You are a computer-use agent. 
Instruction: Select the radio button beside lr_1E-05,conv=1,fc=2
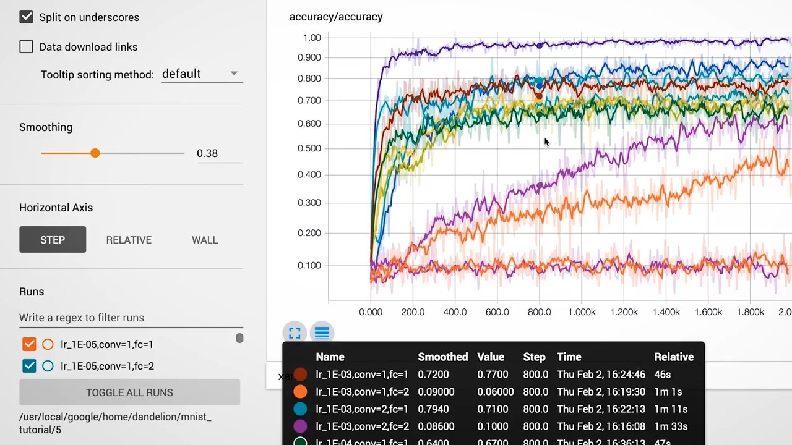[48, 366]
